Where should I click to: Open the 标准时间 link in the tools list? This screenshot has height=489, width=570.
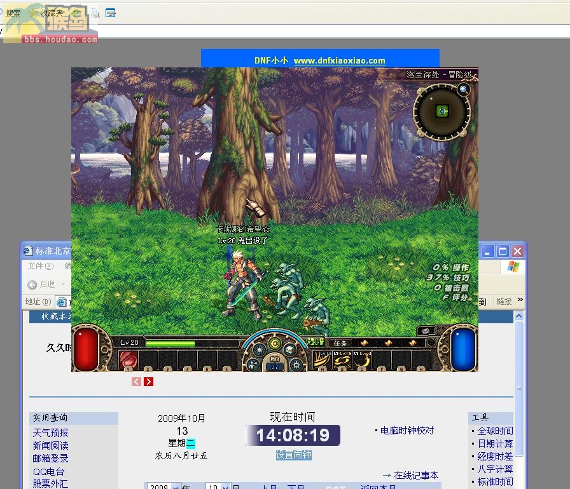(x=495, y=482)
